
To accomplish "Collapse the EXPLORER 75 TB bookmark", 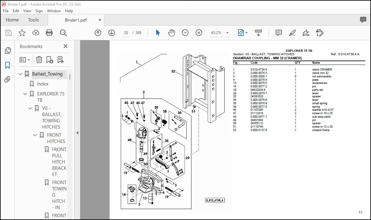I will click(x=25, y=94).
